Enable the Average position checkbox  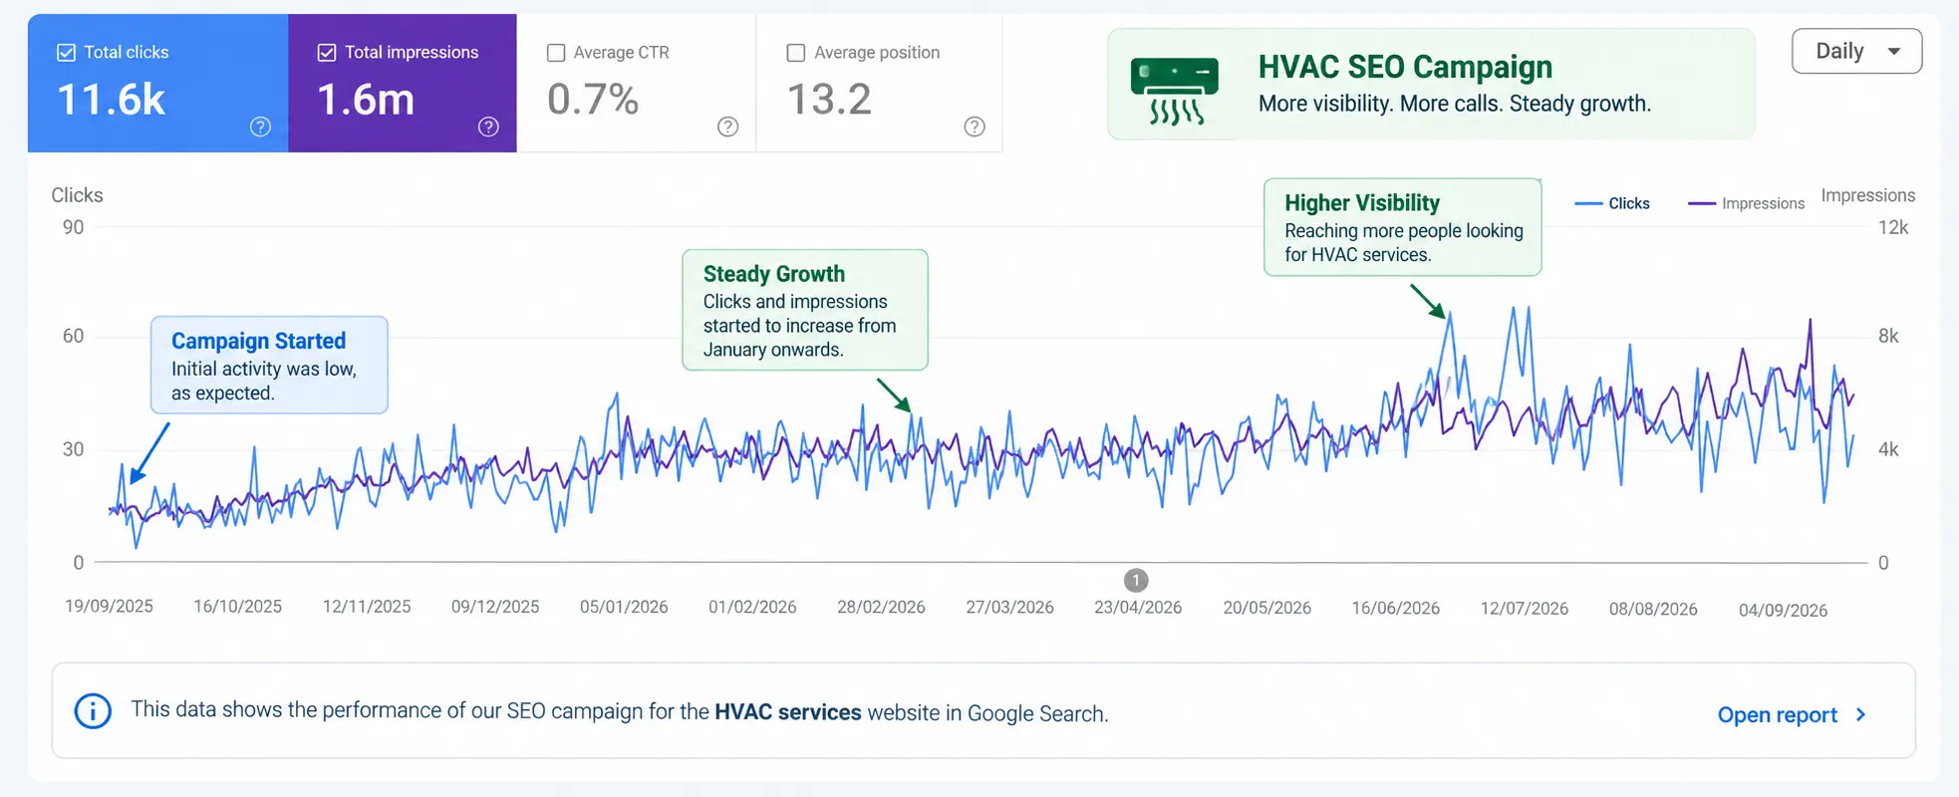796,53
